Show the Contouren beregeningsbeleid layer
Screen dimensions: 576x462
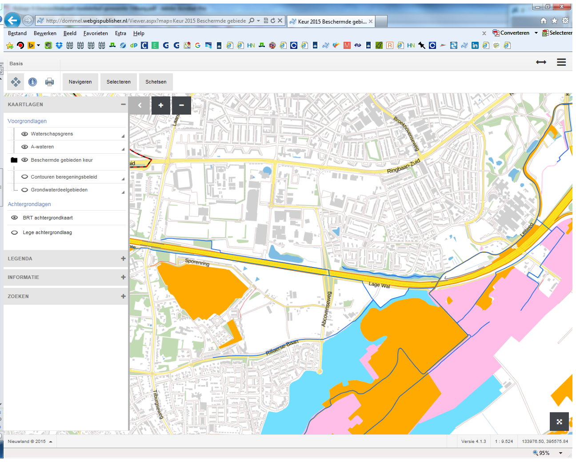pos(25,177)
